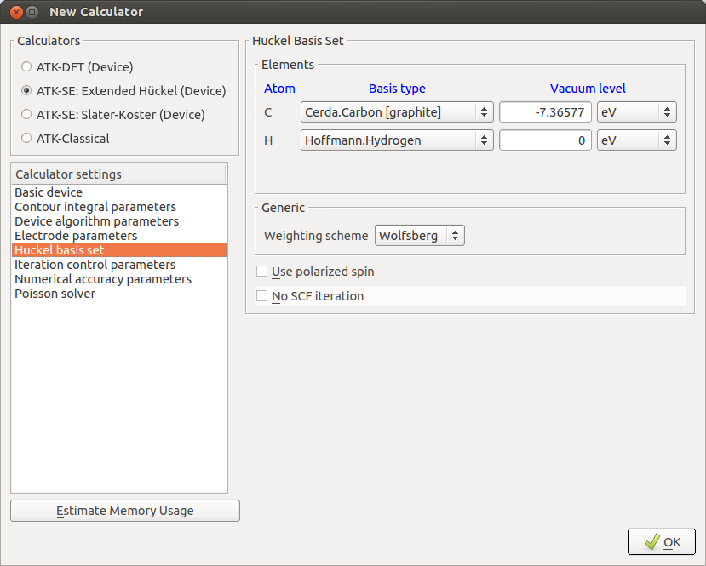Check the No SCF iteration option
This screenshot has height=566, width=706.
(x=261, y=296)
